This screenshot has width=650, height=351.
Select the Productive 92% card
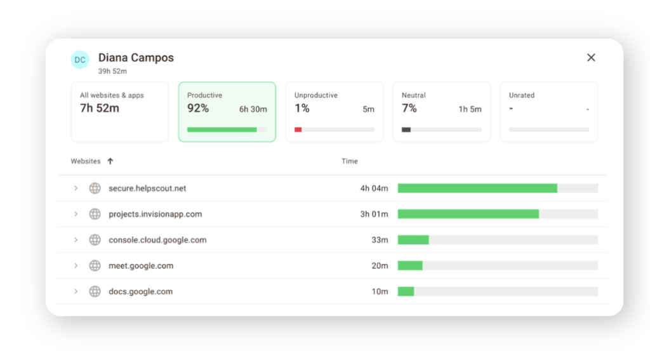point(227,112)
